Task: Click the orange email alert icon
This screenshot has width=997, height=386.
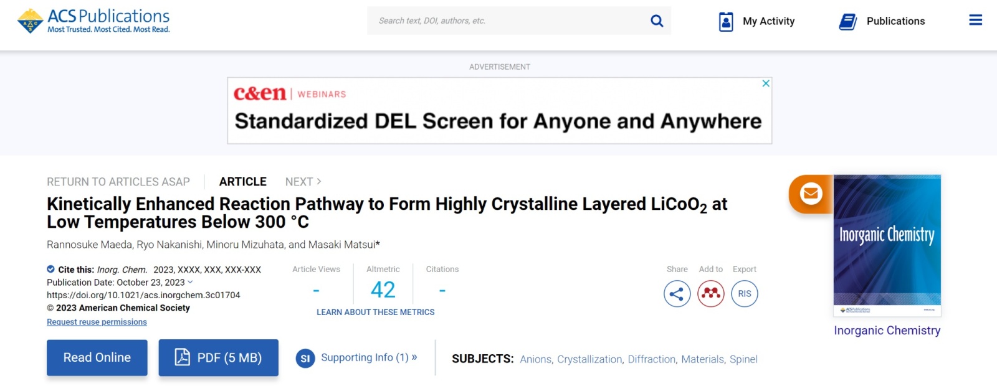Action: tap(811, 194)
